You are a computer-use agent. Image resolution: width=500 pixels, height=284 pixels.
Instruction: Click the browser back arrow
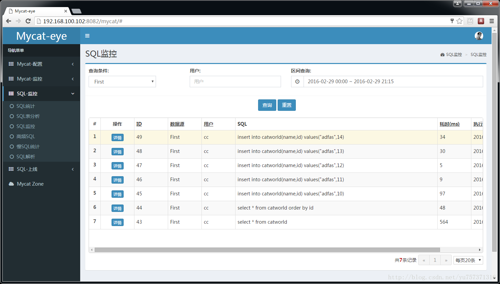point(9,21)
